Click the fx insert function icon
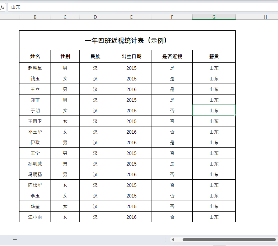 pyautogui.click(x=3, y=7)
